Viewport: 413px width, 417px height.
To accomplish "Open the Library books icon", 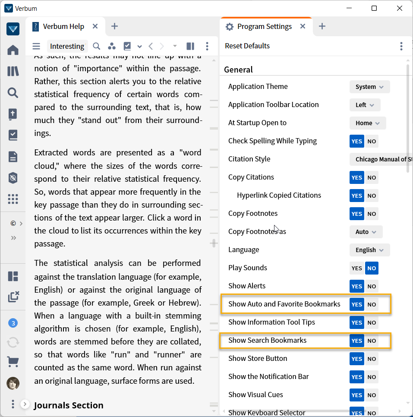I will pyautogui.click(x=13, y=71).
